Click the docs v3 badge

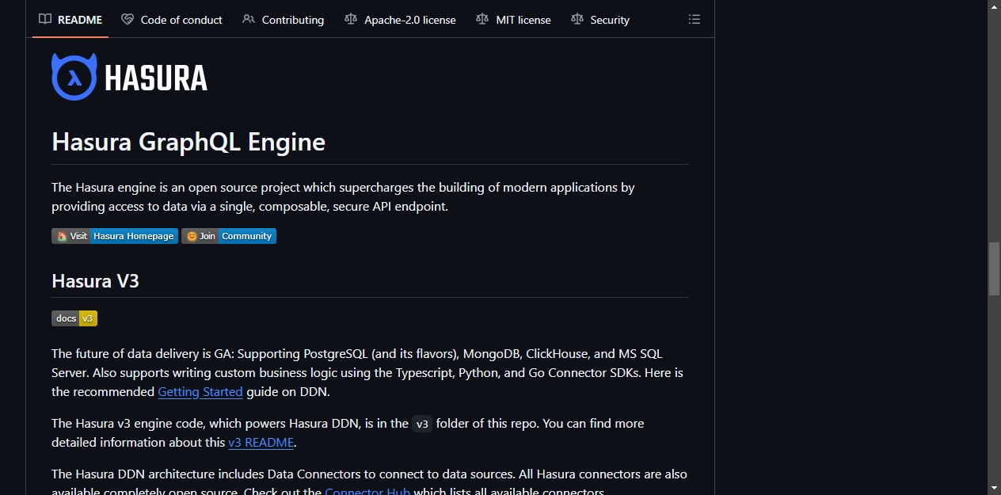[74, 318]
